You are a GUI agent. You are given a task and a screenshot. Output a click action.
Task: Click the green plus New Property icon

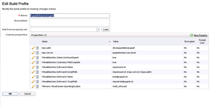(x=191, y=35)
